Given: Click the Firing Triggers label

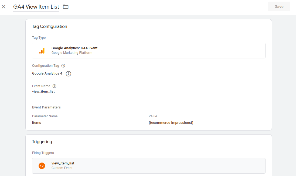Looking at the screenshot, I should [43, 153].
